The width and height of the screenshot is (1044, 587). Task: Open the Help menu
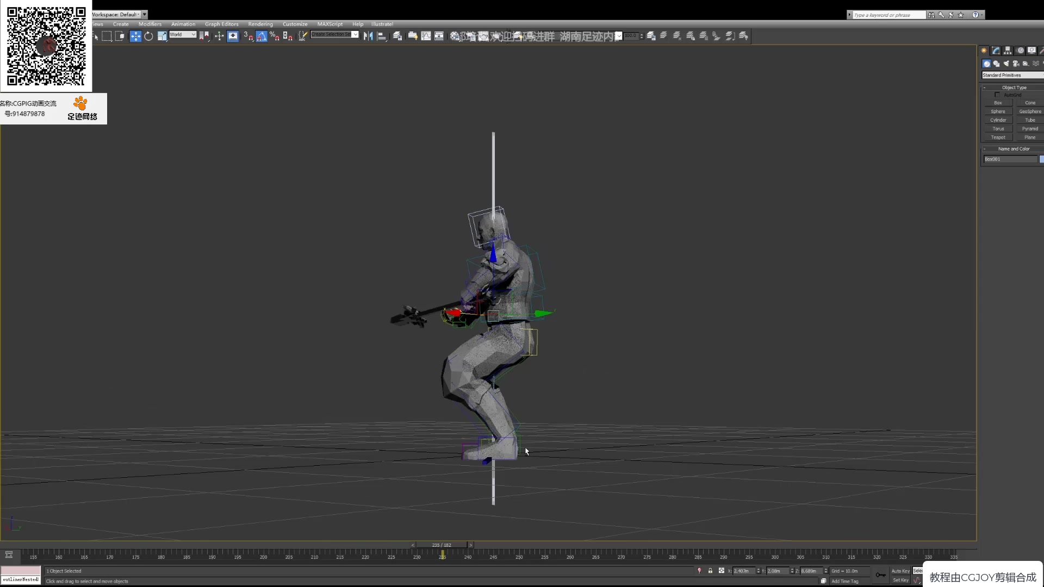358,24
